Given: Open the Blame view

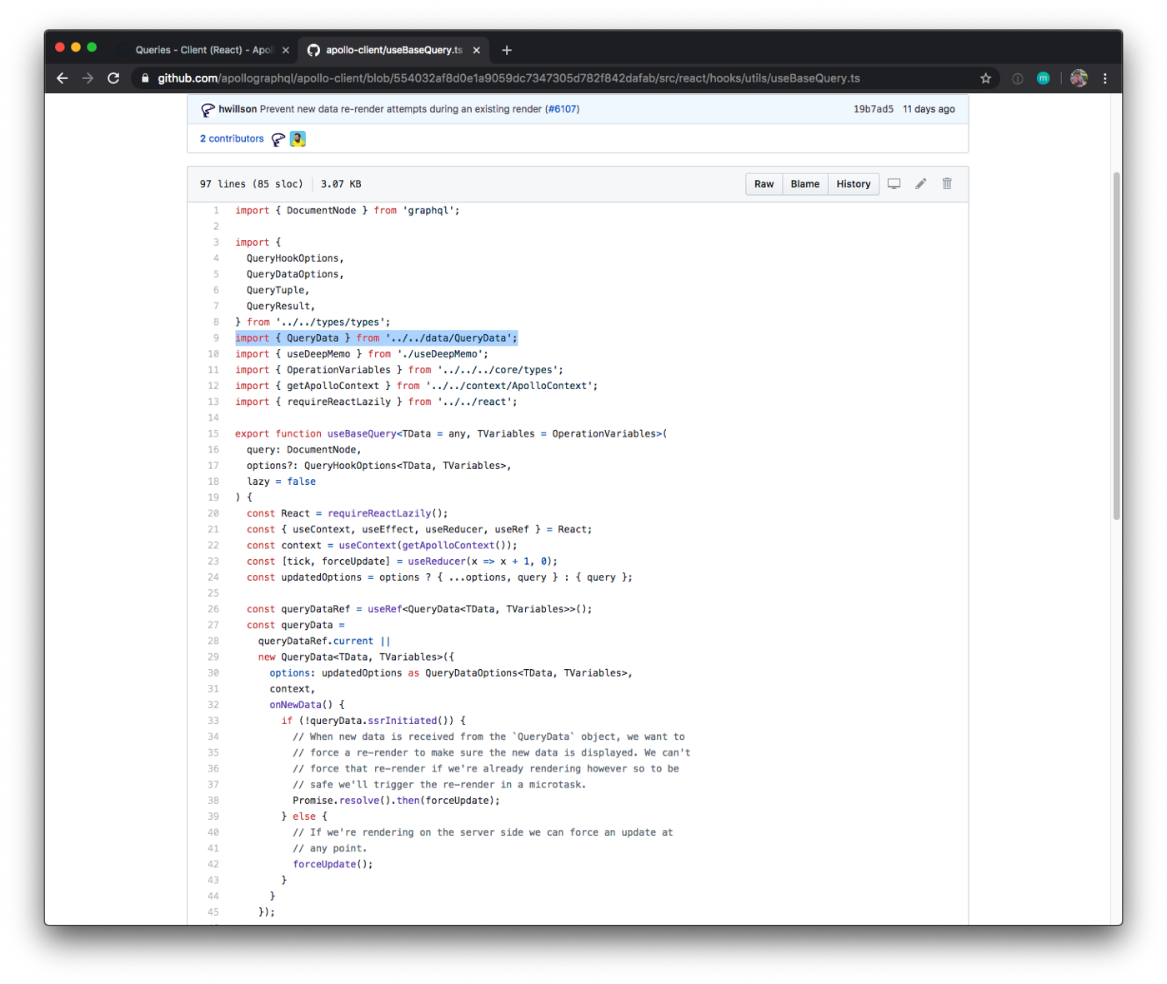Looking at the screenshot, I should pos(805,184).
